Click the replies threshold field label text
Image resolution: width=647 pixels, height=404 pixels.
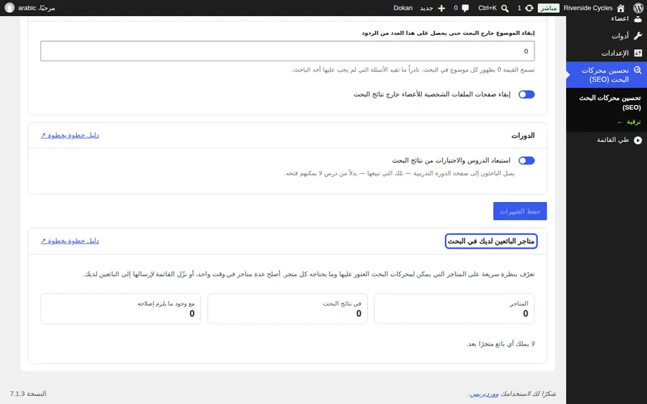(448, 33)
